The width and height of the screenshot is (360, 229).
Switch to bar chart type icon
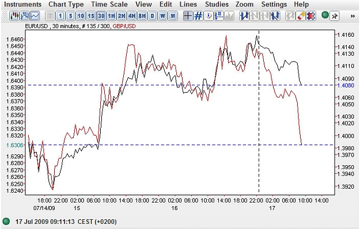point(24,16)
